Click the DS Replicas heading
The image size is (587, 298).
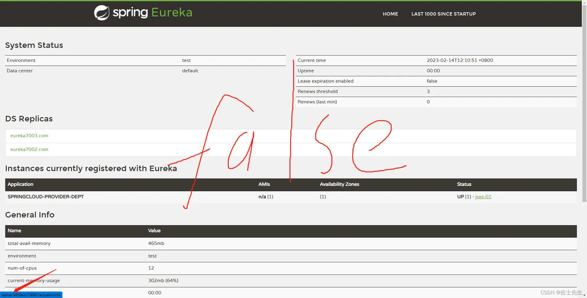pyautogui.click(x=29, y=119)
